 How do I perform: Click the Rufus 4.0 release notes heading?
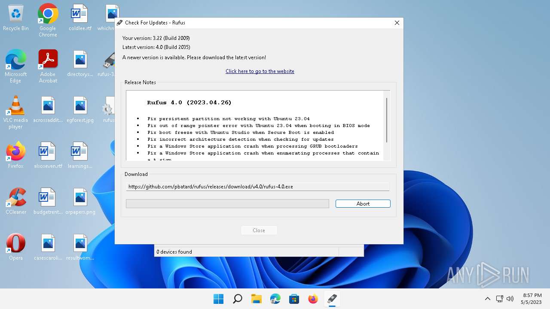click(x=189, y=103)
